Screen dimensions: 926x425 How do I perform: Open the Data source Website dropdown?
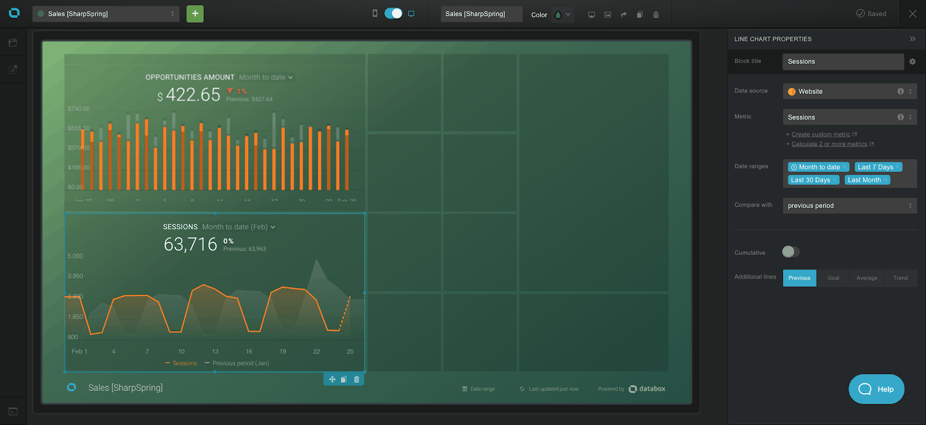(x=850, y=91)
